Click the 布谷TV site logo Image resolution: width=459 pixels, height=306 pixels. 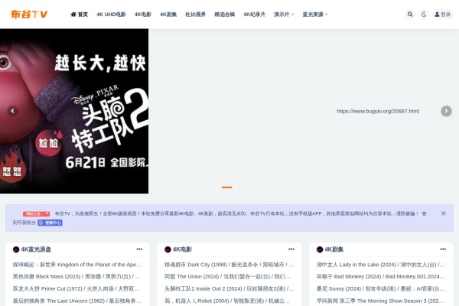pos(29,14)
